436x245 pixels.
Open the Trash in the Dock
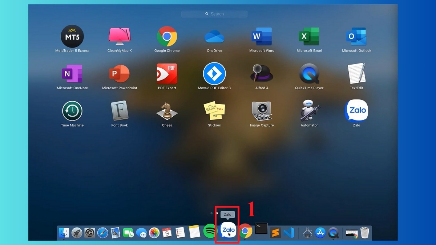(365, 233)
